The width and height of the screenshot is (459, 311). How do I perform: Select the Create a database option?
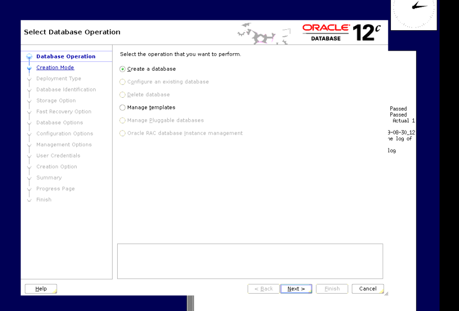(122, 69)
